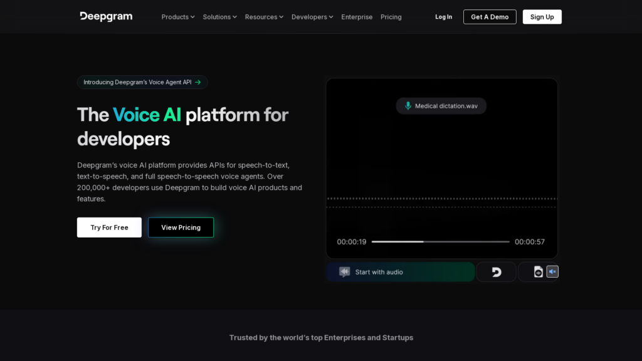
Task: Click the Get A Demo button
Action: pos(490,17)
